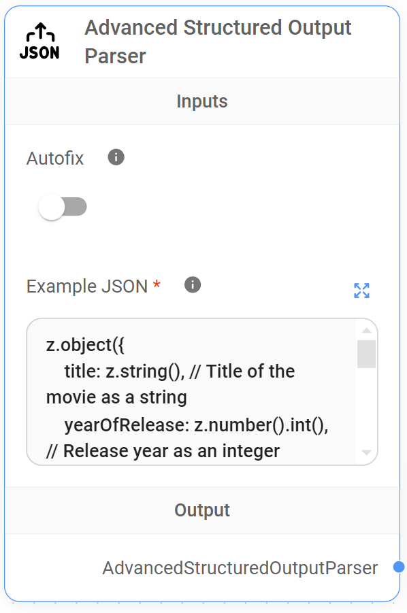Click the AdvancedStructuredOutputParser output link
The width and height of the screenshot is (407, 613).
240,567
